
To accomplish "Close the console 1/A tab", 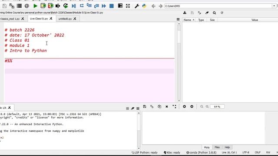I will tap(10, 107).
